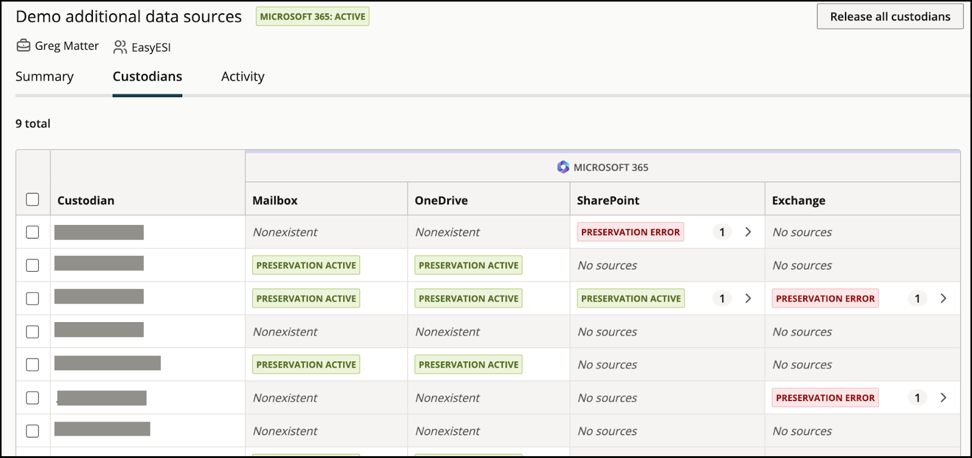Click the sixth row's Exchange Preservation Error badge
This screenshot has height=458, width=972.
click(825, 398)
